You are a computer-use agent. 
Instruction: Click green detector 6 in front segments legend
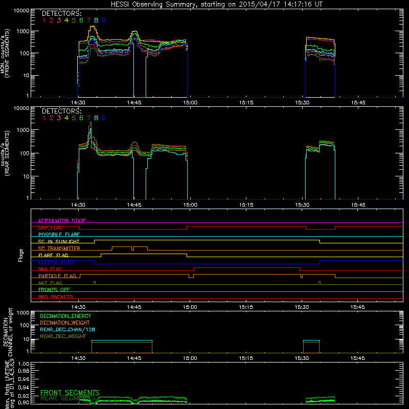click(81, 20)
